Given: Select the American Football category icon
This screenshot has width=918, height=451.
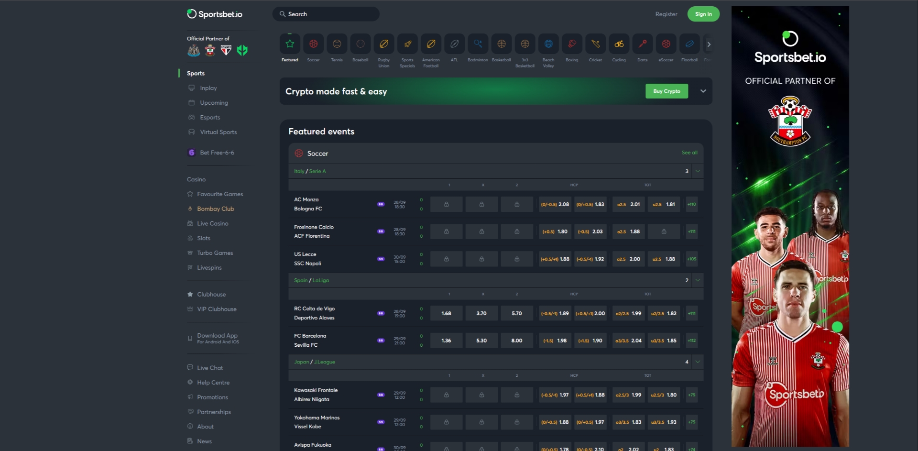Looking at the screenshot, I should (431, 44).
